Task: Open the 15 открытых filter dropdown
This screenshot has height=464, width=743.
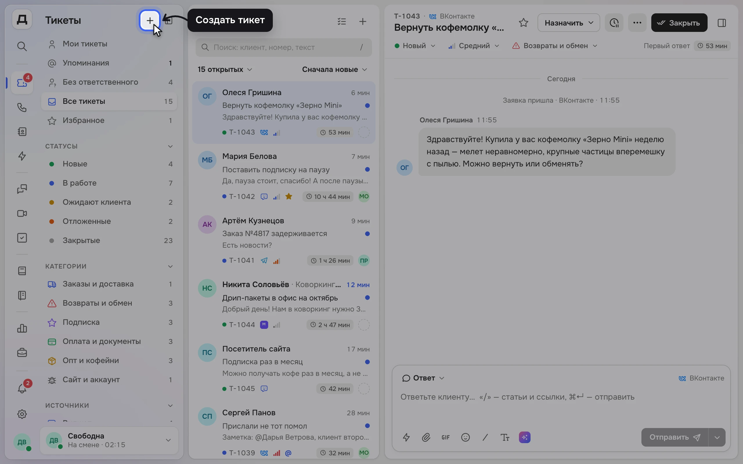Action: tap(225, 69)
